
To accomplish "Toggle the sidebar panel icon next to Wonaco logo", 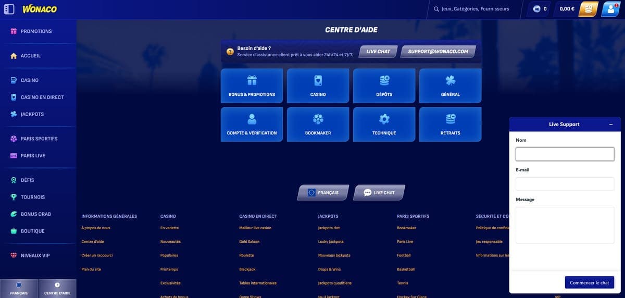I will (9, 9).
